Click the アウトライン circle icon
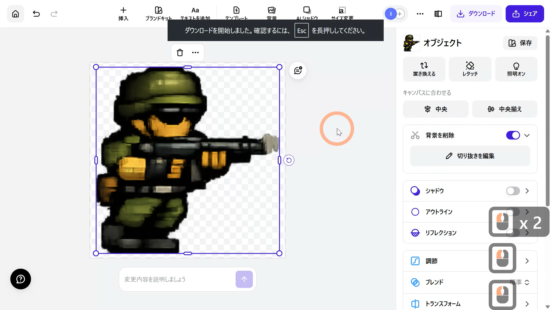Image resolution: width=551 pixels, height=310 pixels. [x=415, y=212]
